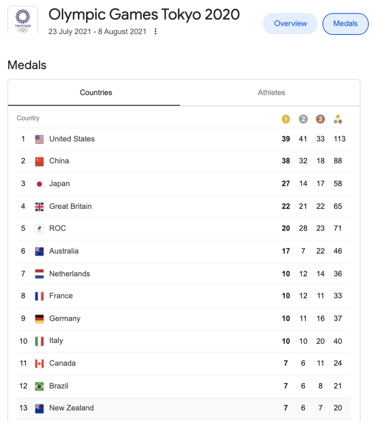Viewport: 372px width, 421px height.
Task: Click the bronze medal column icon
Action: (320, 119)
